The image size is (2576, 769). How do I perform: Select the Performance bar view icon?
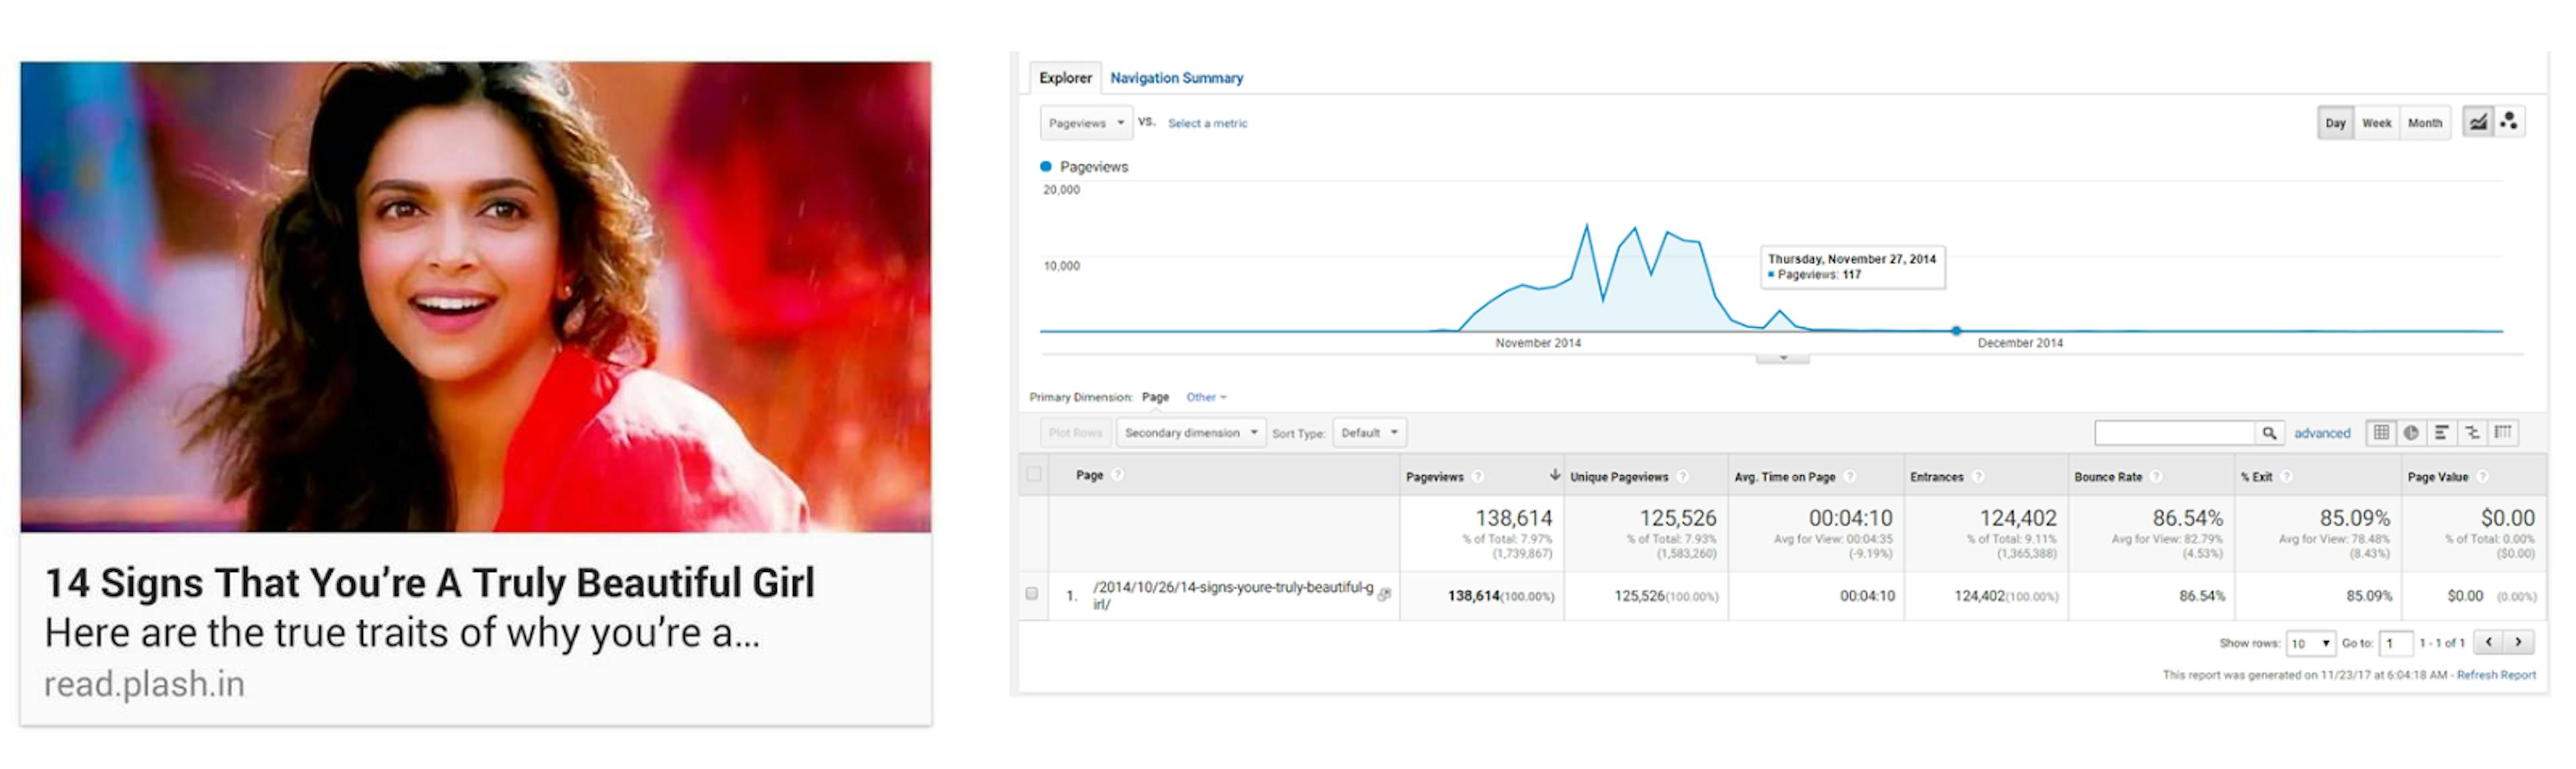pos(2441,433)
